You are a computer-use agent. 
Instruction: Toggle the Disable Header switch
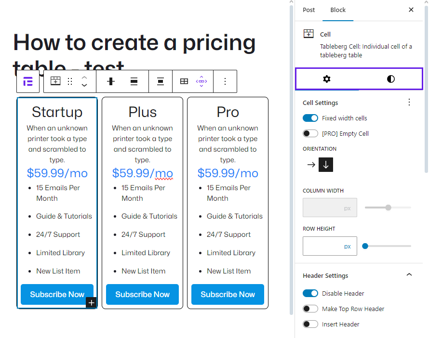click(x=310, y=293)
